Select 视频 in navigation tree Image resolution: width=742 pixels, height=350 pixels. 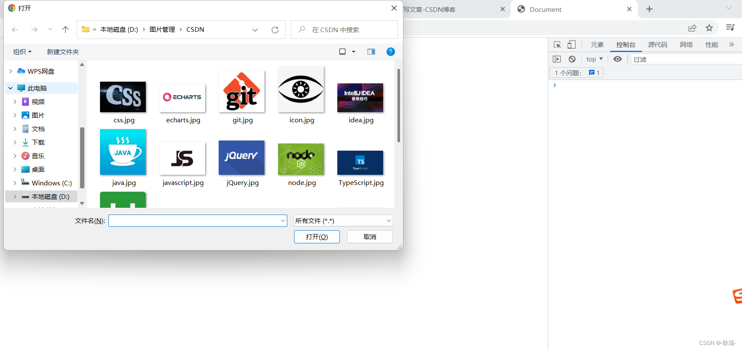pos(38,102)
